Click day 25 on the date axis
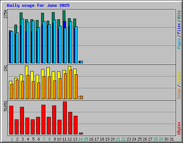 [139, 139]
